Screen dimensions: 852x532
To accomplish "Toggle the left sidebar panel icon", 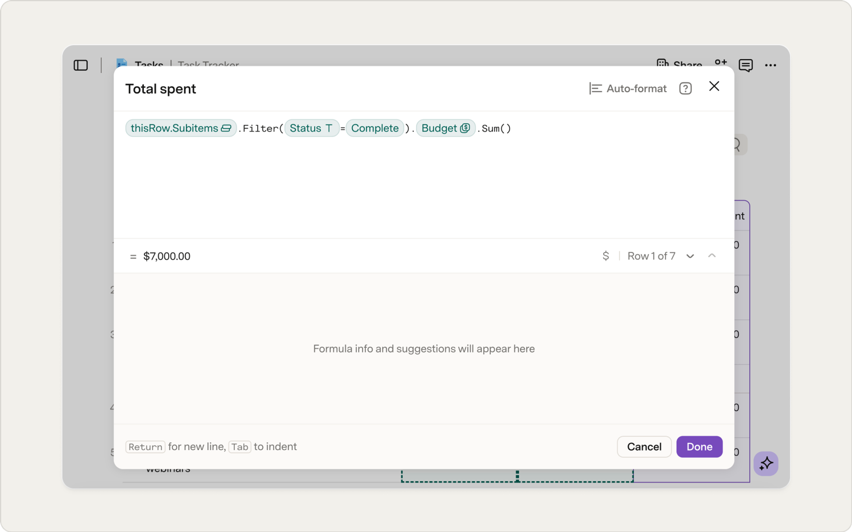I will (x=81, y=65).
